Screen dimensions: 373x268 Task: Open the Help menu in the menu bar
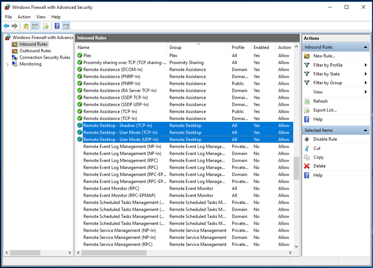(x=56, y=17)
